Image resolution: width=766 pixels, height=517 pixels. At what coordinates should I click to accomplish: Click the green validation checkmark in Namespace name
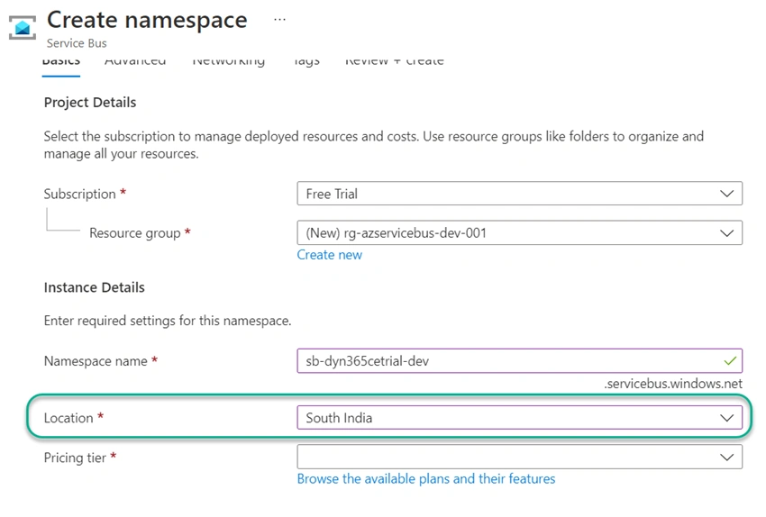pyautogui.click(x=730, y=361)
